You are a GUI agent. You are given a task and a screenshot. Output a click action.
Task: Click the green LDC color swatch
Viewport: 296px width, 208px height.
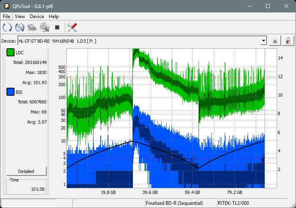coord(10,52)
